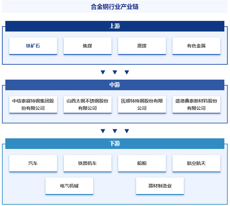This screenshot has width=230, height=206.
Task: Click 抚顺特殊钢股份有限公司 card
Action: pyautogui.click(x=142, y=105)
